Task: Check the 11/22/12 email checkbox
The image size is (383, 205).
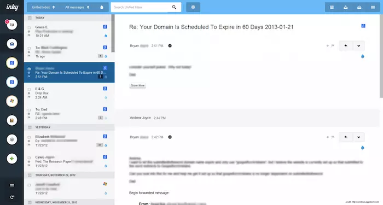Action: (29, 185)
